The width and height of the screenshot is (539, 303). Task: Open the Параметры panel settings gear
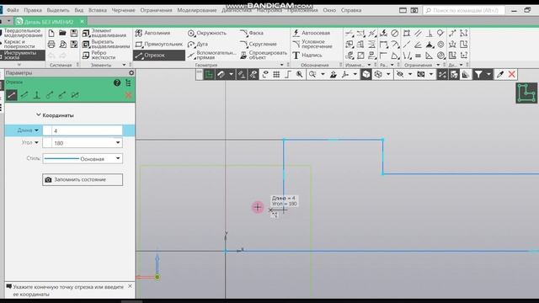click(131, 73)
